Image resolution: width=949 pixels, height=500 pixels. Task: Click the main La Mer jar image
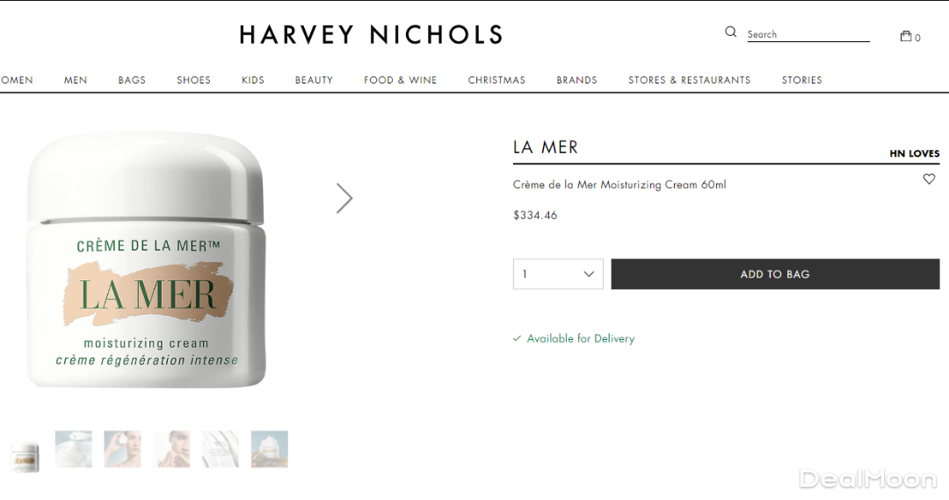pos(146,260)
